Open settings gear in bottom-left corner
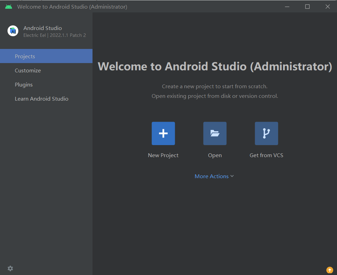Viewport: 337px width, 275px height. pyautogui.click(x=10, y=268)
